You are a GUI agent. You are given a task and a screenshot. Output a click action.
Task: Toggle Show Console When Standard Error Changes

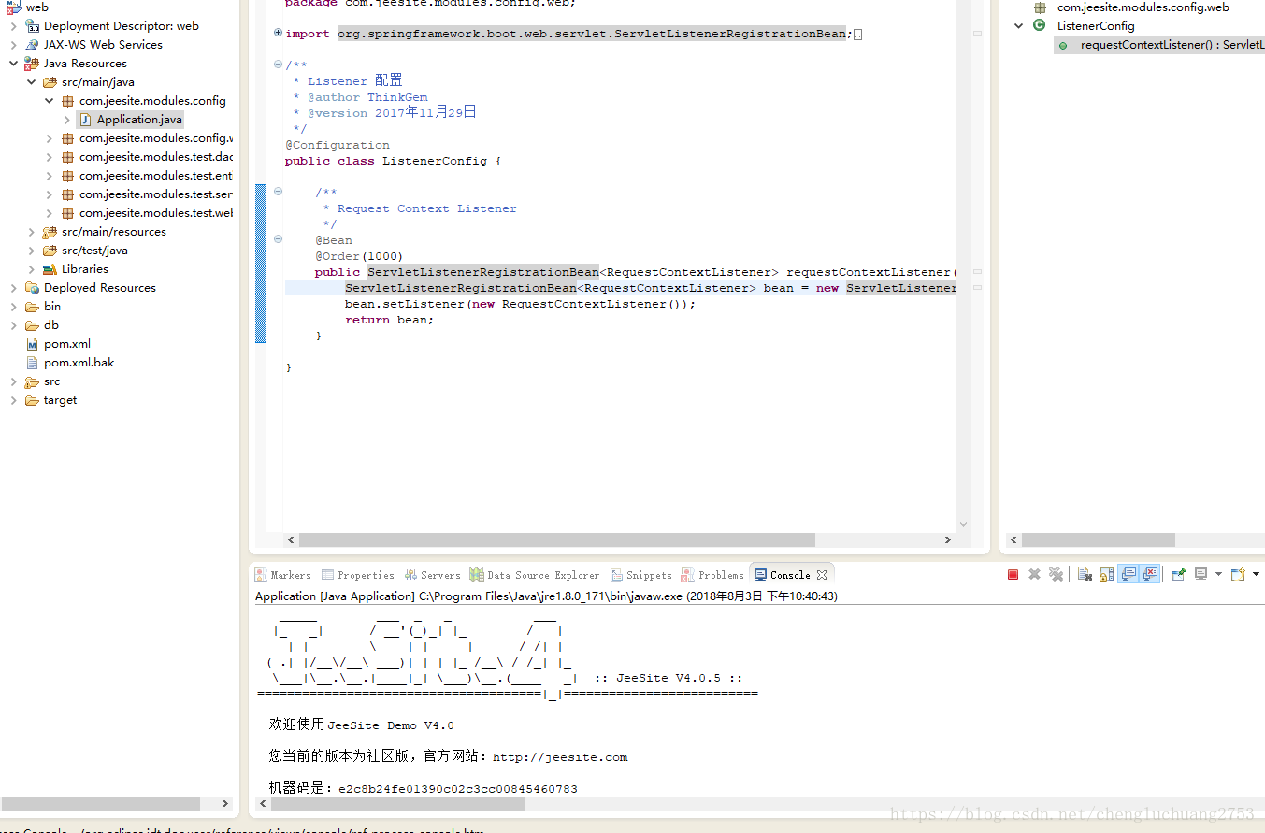click(x=1151, y=573)
